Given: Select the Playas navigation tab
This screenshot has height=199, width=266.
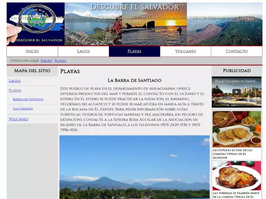Looking at the screenshot, I should 134,51.
